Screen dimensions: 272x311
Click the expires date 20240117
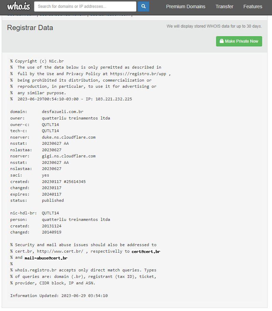coord(52,194)
